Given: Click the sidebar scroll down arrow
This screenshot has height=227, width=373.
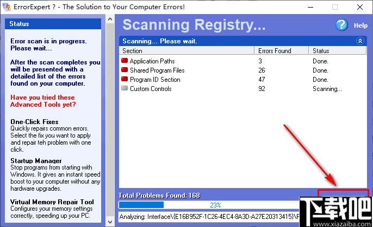Looking at the screenshot, I should coord(110,222).
